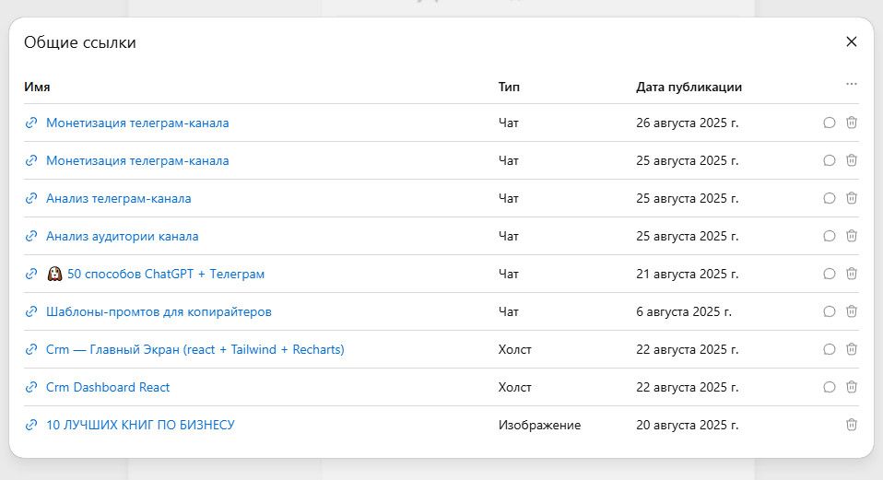Open source chat for 25 августа Монетизация телеграм-канала
This screenshot has height=480, width=883.
(829, 160)
